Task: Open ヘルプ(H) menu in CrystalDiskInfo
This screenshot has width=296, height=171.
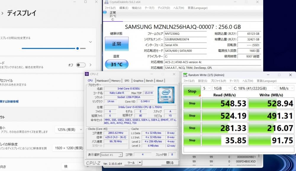Action: 178,8
